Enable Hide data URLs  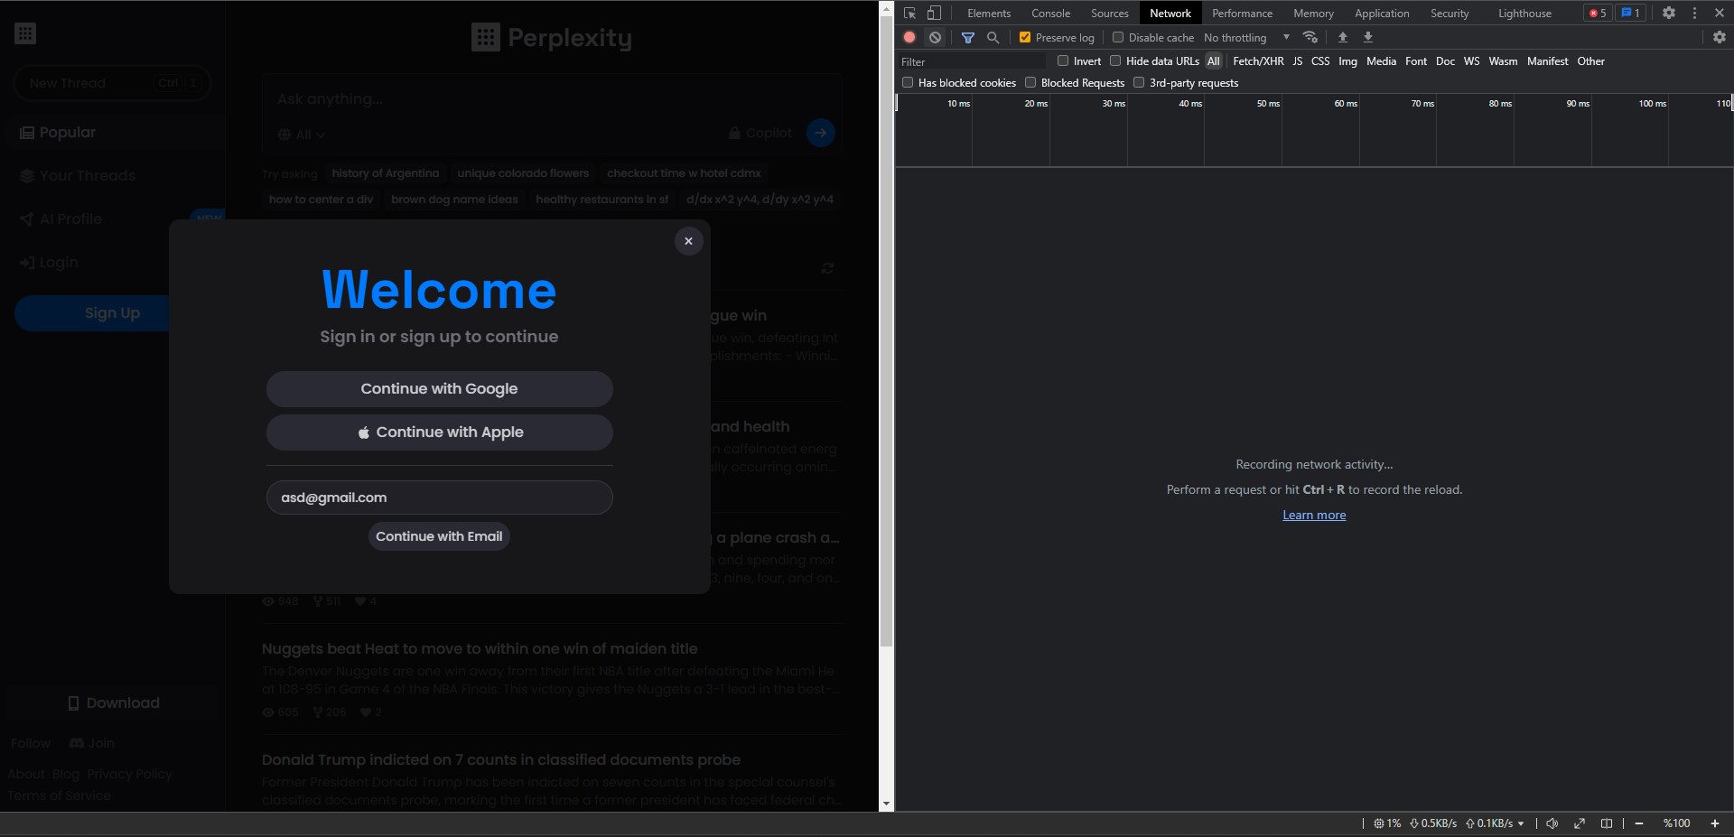[x=1115, y=60]
